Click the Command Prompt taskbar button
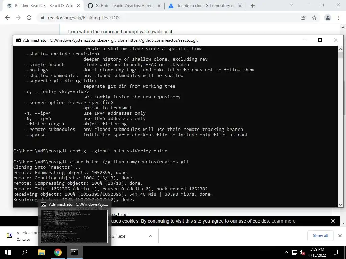This screenshot has height=259, width=346. click(74, 252)
